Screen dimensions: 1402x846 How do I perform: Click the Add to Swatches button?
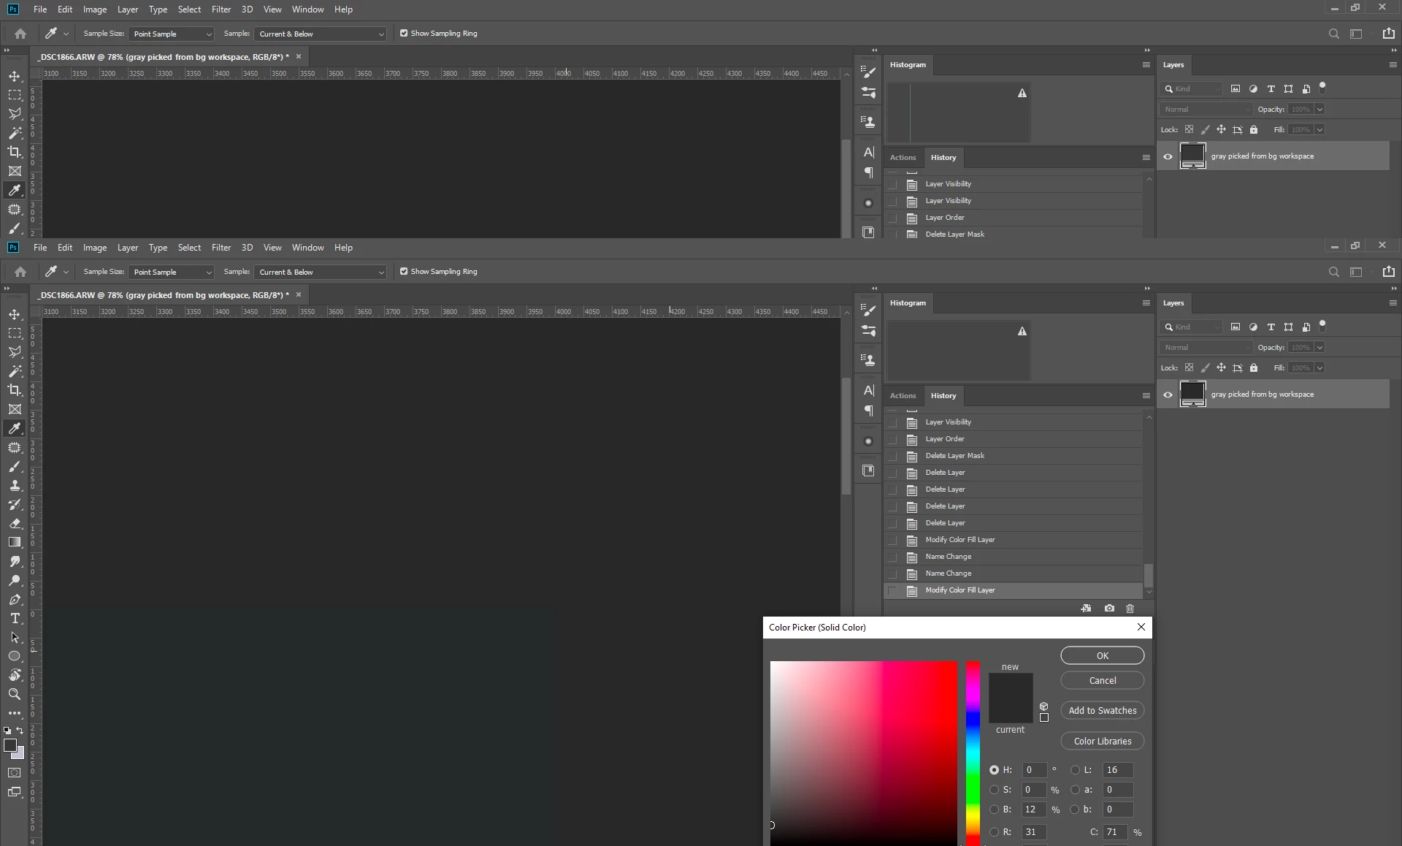point(1102,711)
